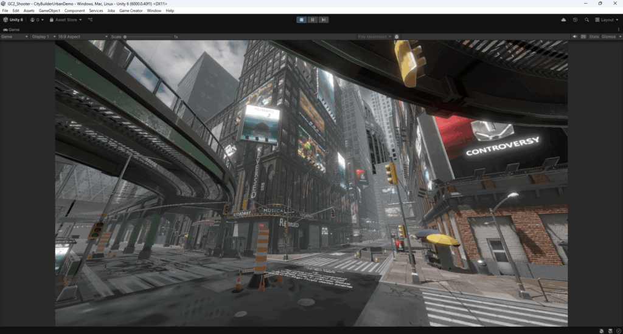Toggle the Stats overlay
This screenshot has height=334, width=623.
(x=594, y=36)
